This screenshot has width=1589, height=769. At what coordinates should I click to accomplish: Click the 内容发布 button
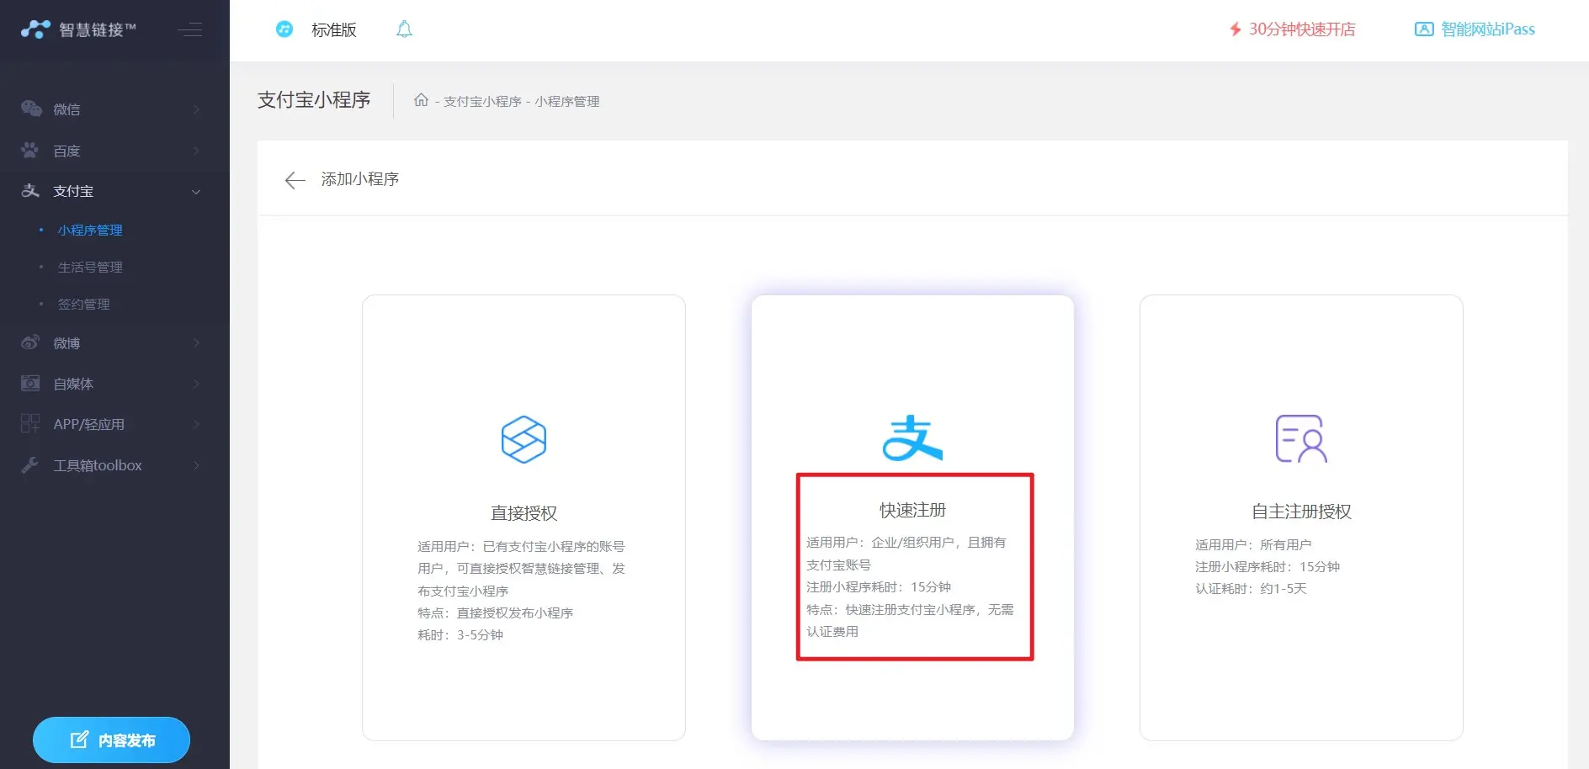pyautogui.click(x=111, y=740)
